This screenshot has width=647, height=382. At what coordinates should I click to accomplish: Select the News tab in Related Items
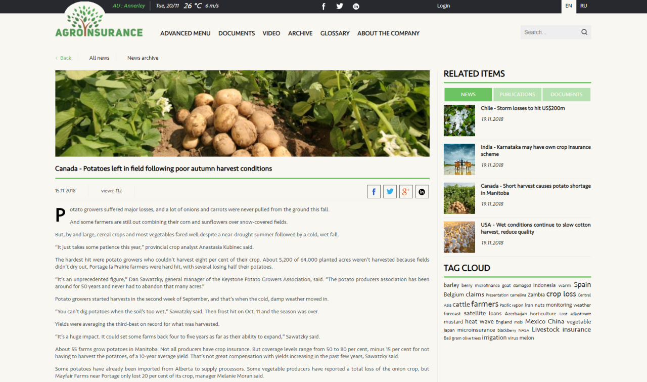[x=468, y=95]
